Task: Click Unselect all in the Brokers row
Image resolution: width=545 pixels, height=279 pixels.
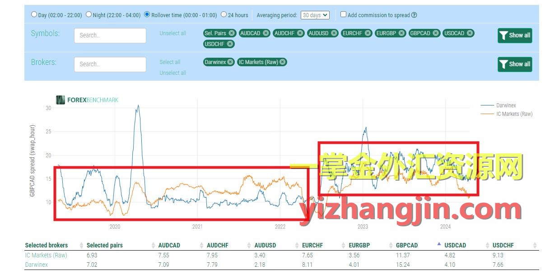Action: pyautogui.click(x=173, y=73)
